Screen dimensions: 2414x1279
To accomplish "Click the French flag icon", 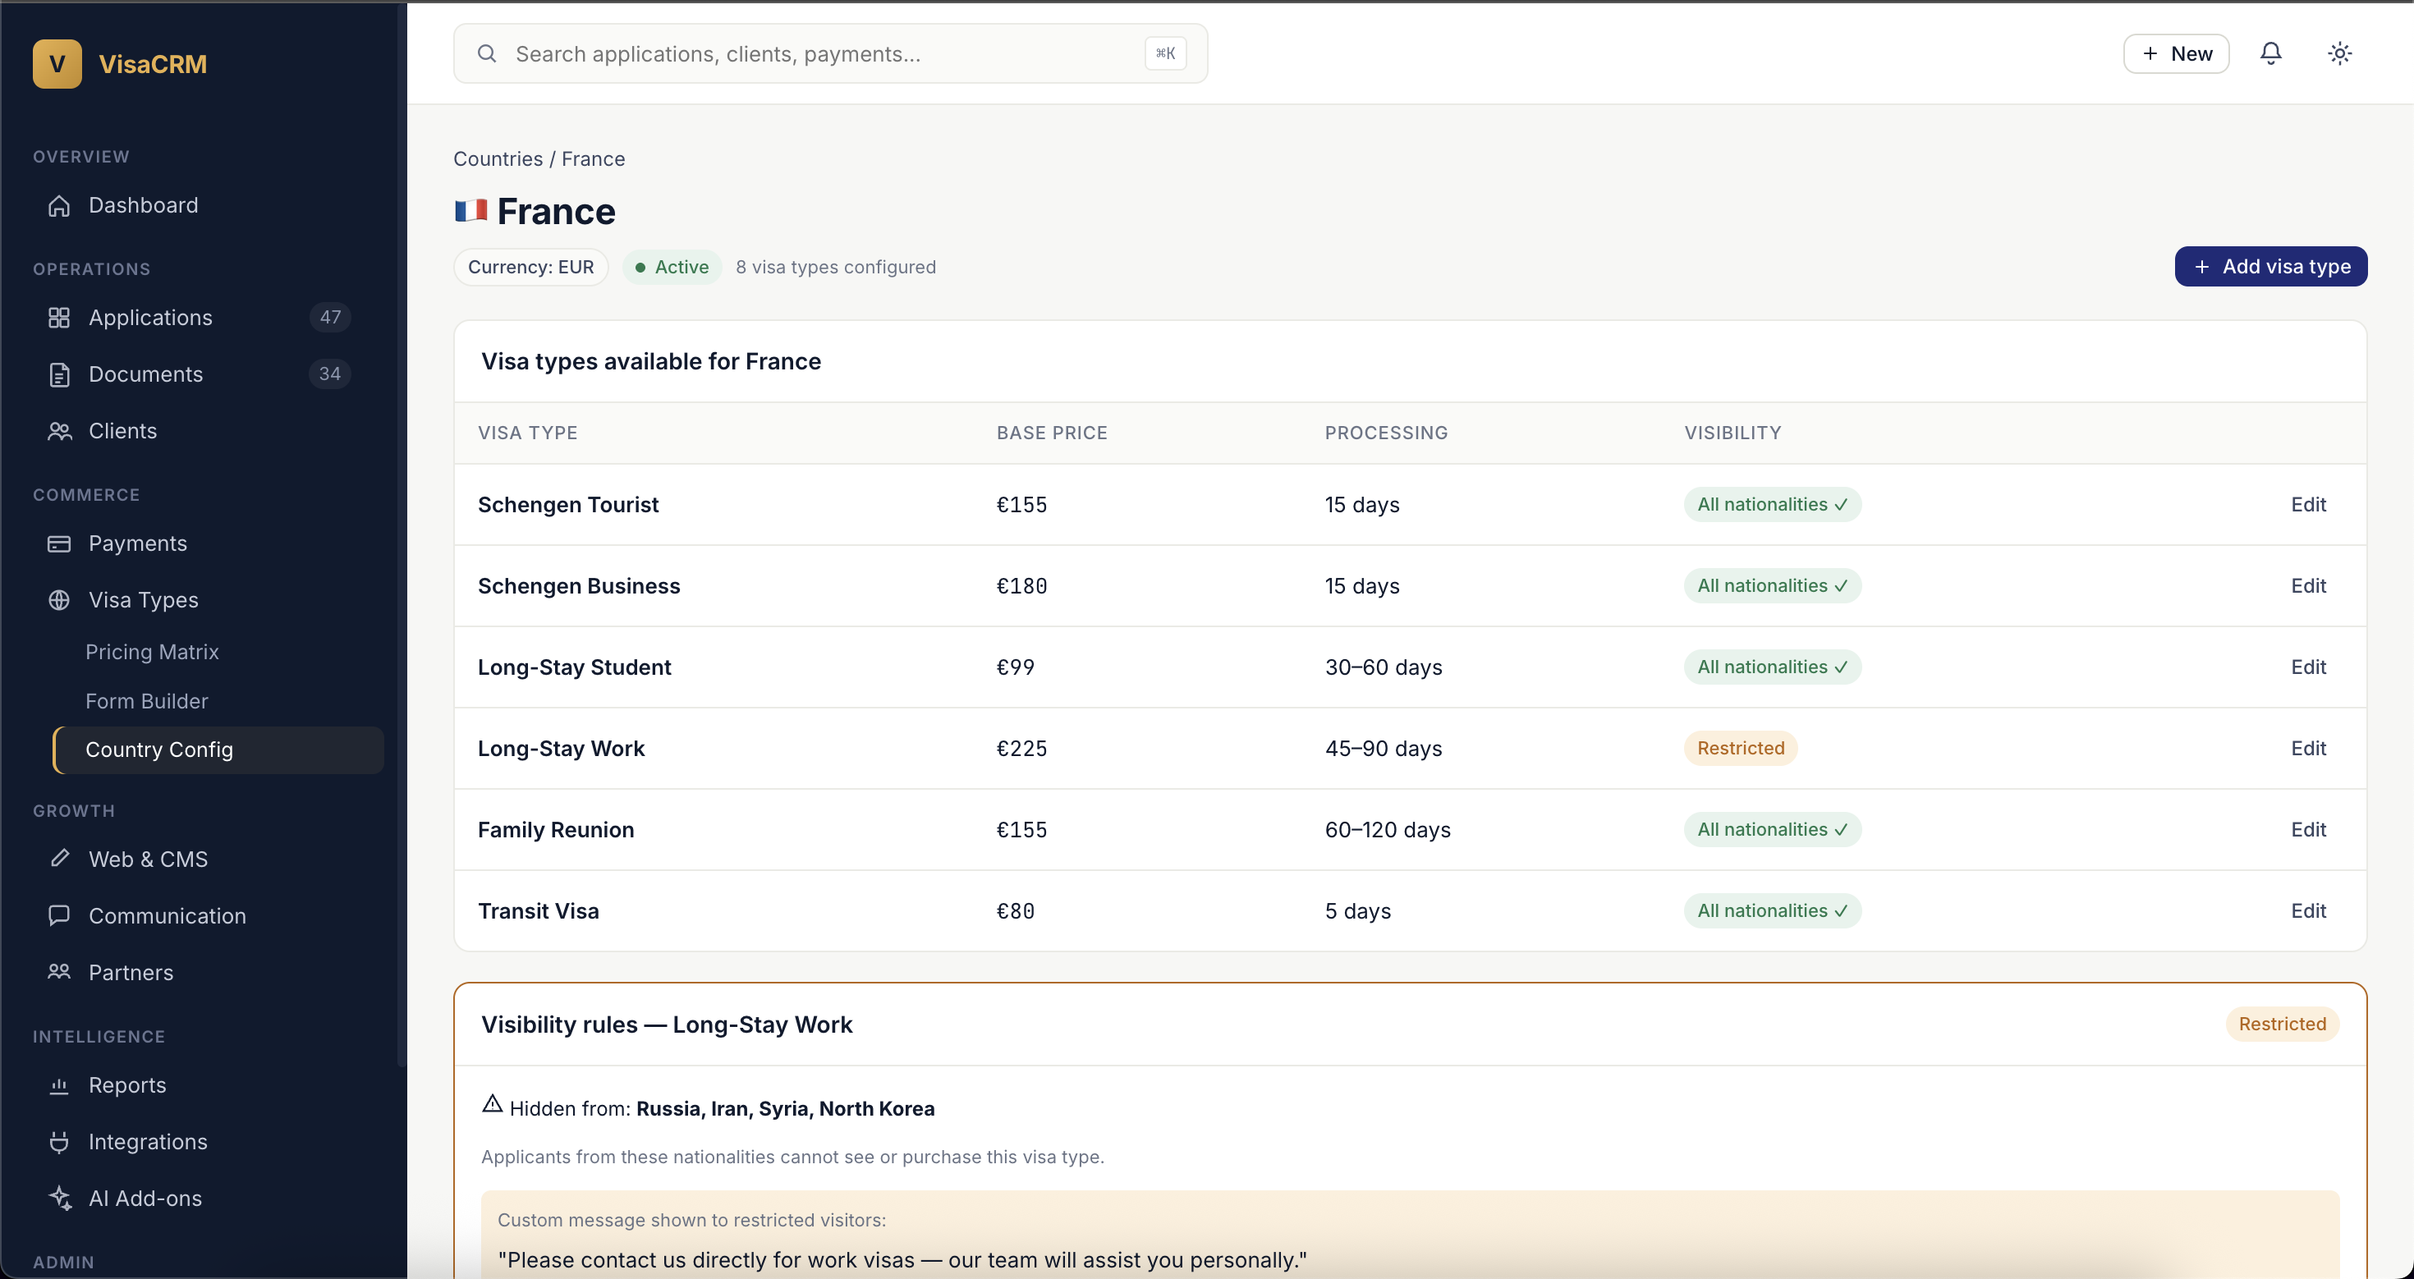I will tap(470, 211).
